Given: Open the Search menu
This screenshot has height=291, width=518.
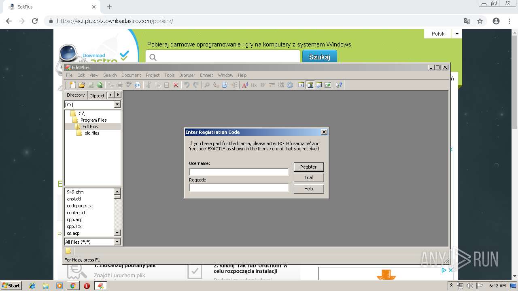Looking at the screenshot, I should click(110, 75).
